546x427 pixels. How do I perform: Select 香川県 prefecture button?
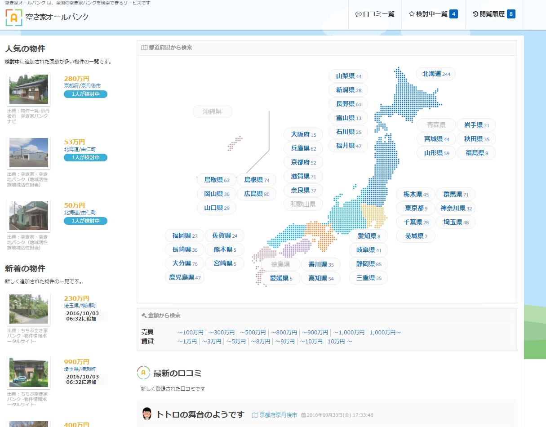point(321,264)
